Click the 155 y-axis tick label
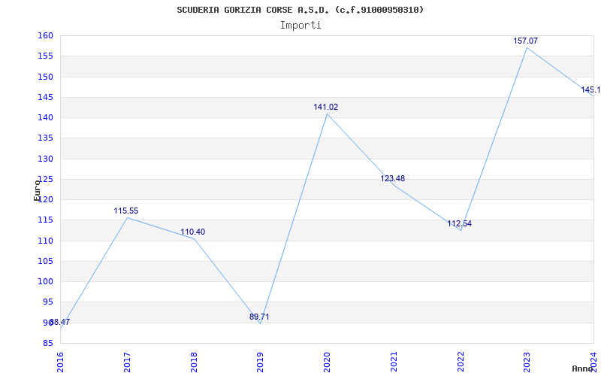This screenshot has width=601, height=376. 45,56
